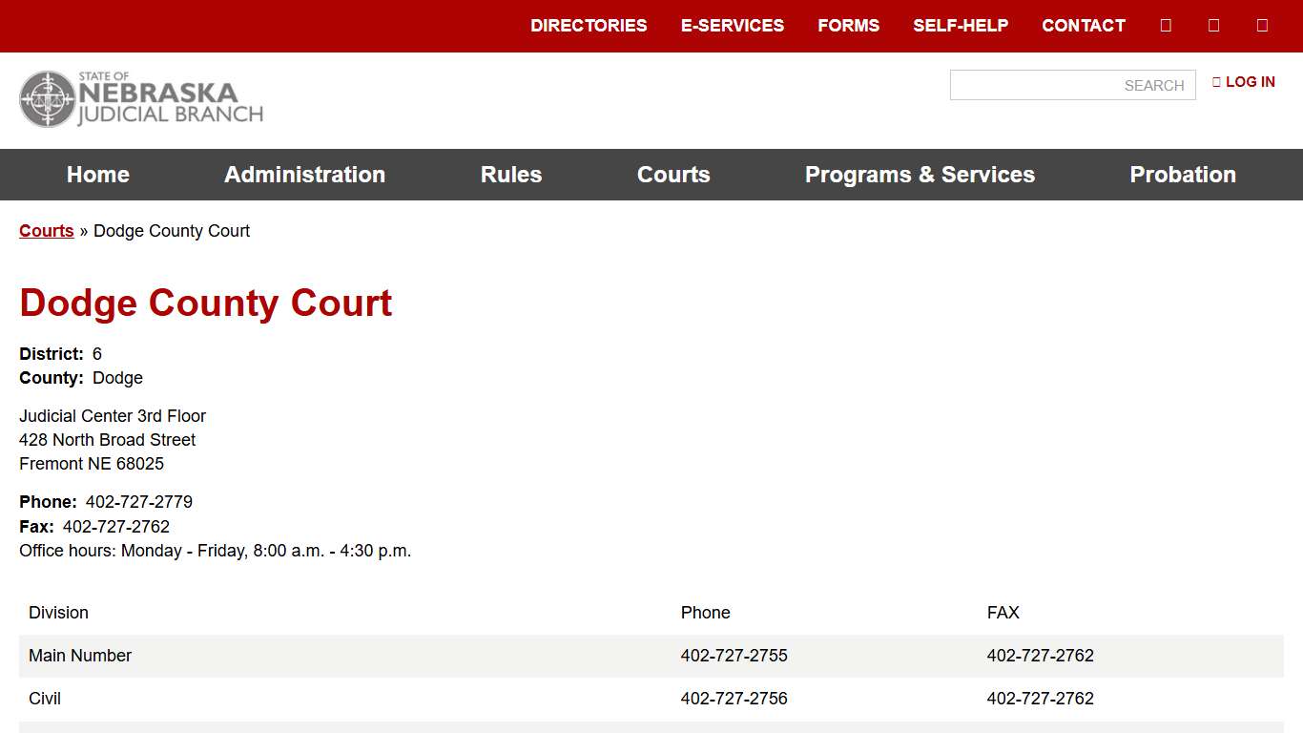
Task: Expand the Programs & Services menu
Action: [x=920, y=175]
